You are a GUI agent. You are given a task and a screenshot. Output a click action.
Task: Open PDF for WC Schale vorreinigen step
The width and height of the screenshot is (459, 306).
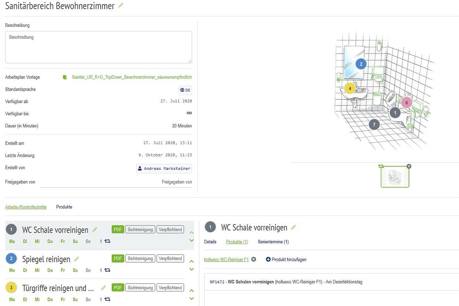118,229
